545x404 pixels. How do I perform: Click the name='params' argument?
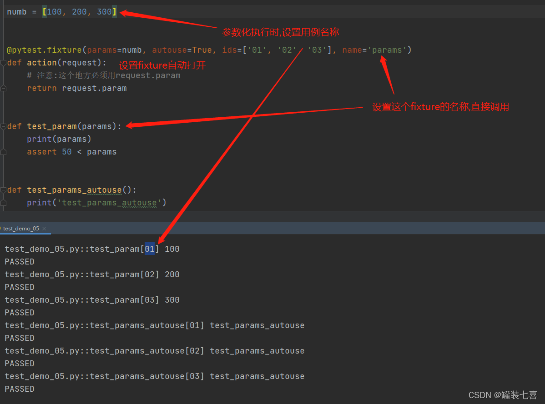coord(374,50)
